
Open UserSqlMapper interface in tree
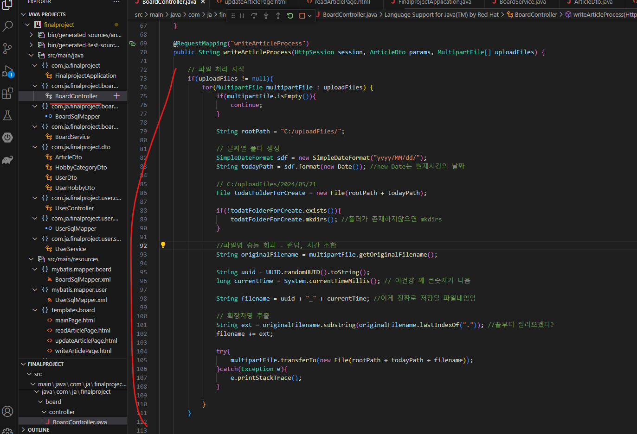tap(76, 228)
